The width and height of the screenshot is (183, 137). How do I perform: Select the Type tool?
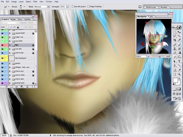(x=179, y=61)
